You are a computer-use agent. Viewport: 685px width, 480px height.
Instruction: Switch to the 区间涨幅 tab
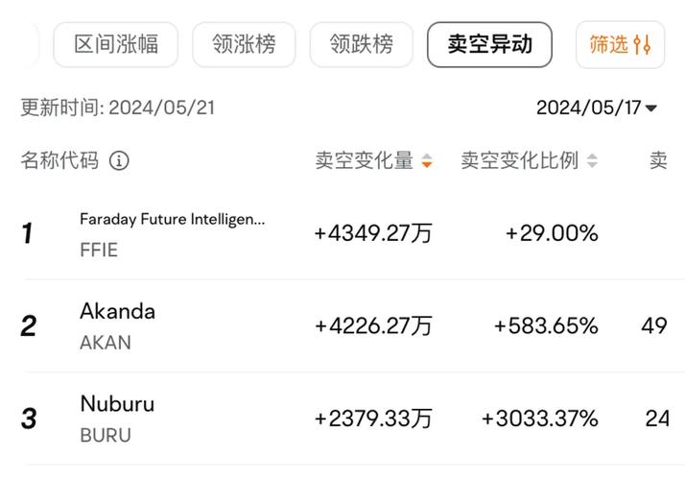[x=118, y=44]
